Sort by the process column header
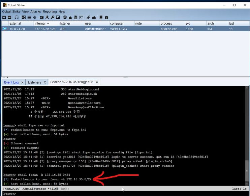The width and height of the screenshot is (250, 196). [173, 24]
